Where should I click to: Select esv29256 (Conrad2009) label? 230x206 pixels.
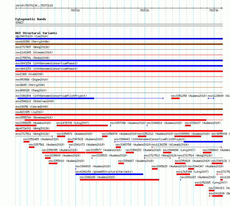pos(32,107)
